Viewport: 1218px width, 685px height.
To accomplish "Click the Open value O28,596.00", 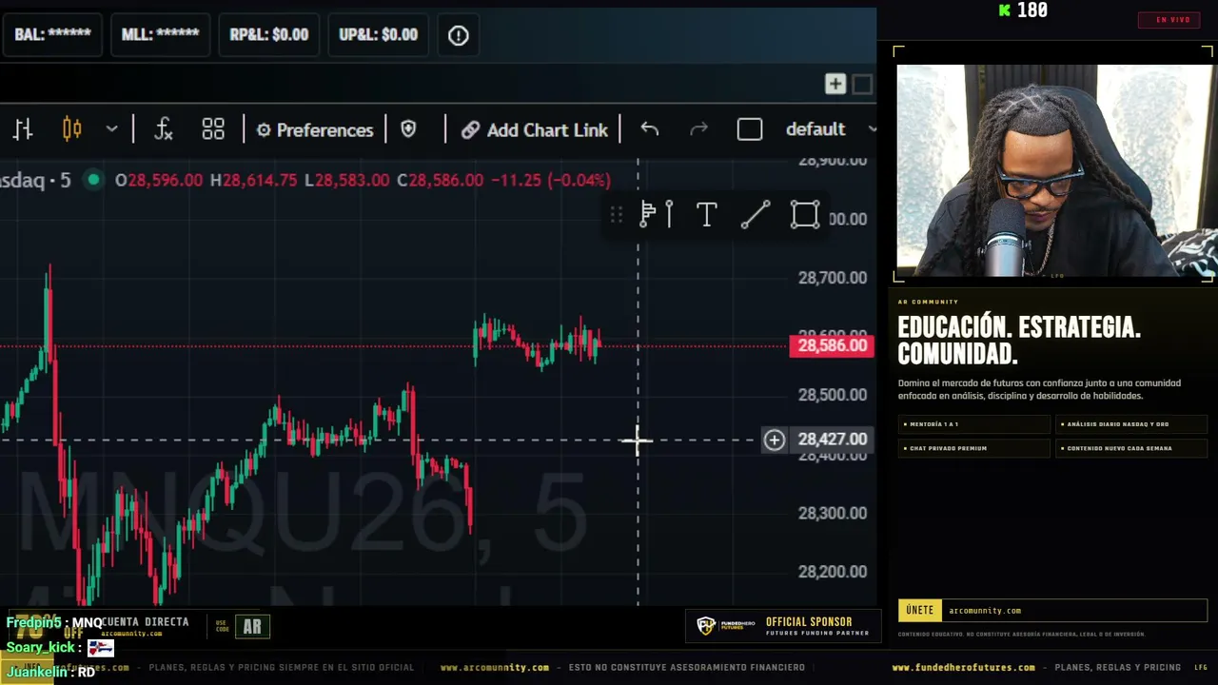I will 159,180.
